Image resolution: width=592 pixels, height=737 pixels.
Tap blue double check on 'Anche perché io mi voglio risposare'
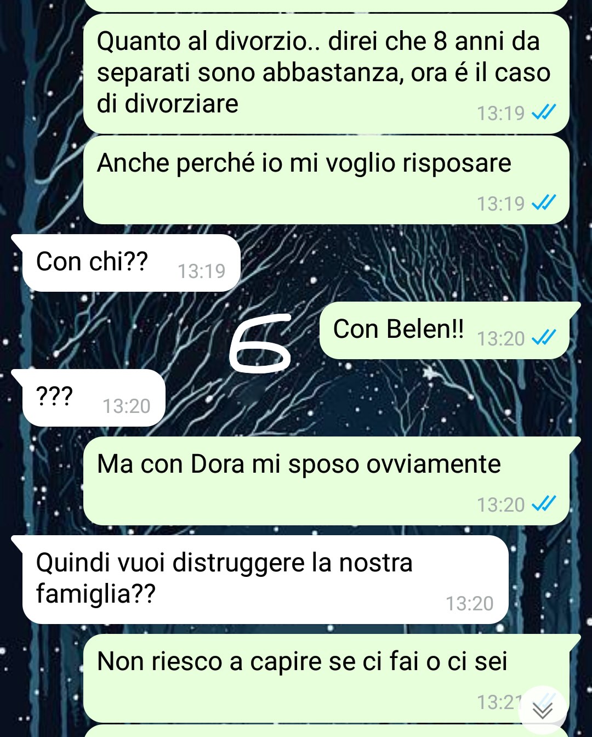click(x=544, y=203)
